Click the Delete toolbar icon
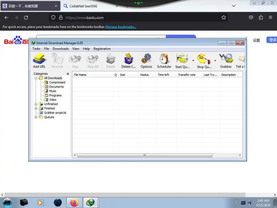This screenshot has width=277, height=208. pos(111,61)
